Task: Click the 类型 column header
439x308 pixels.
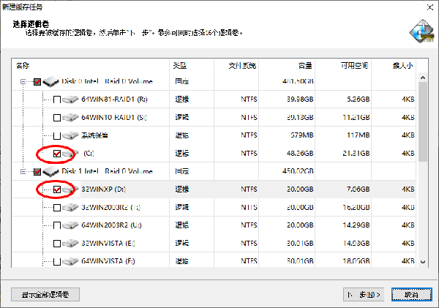Action: (192, 66)
